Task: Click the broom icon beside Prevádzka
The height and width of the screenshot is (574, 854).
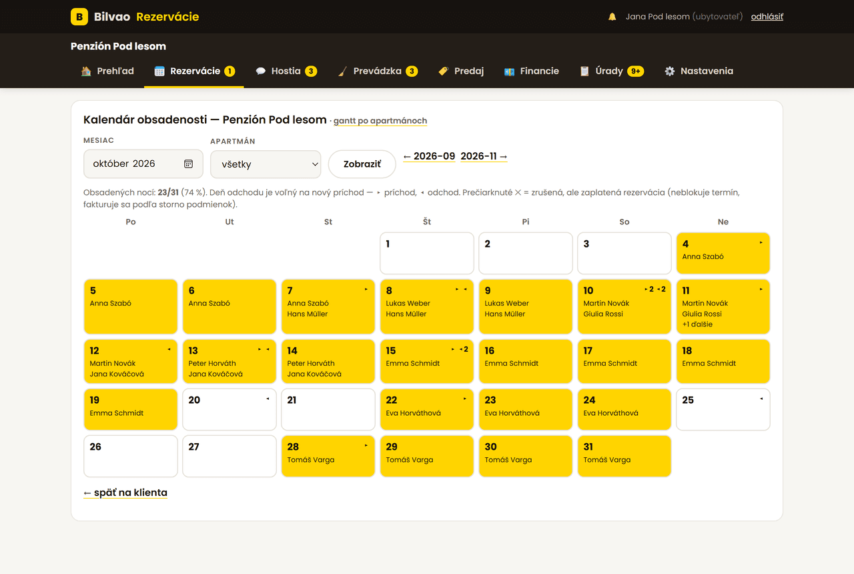Action: click(342, 71)
